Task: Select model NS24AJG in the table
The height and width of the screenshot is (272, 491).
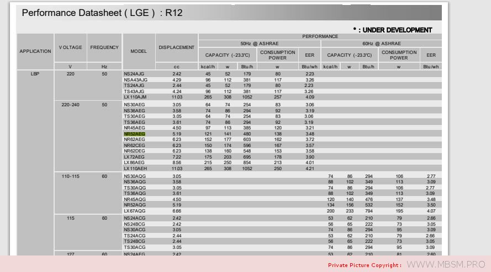Action: coord(134,74)
